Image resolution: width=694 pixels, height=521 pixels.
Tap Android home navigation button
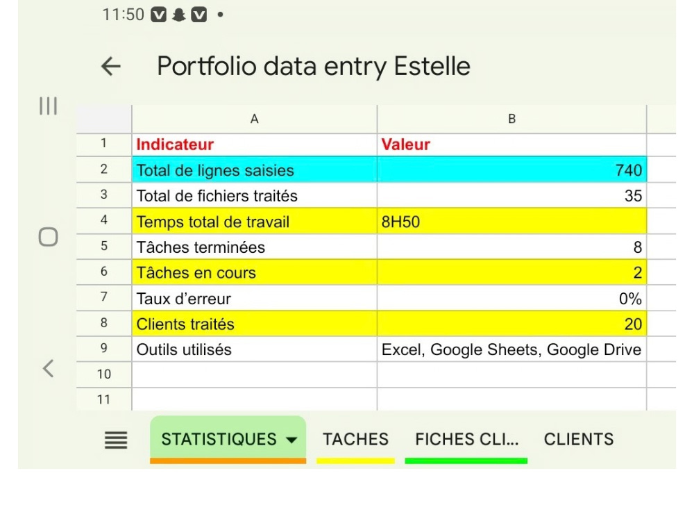tap(49, 237)
